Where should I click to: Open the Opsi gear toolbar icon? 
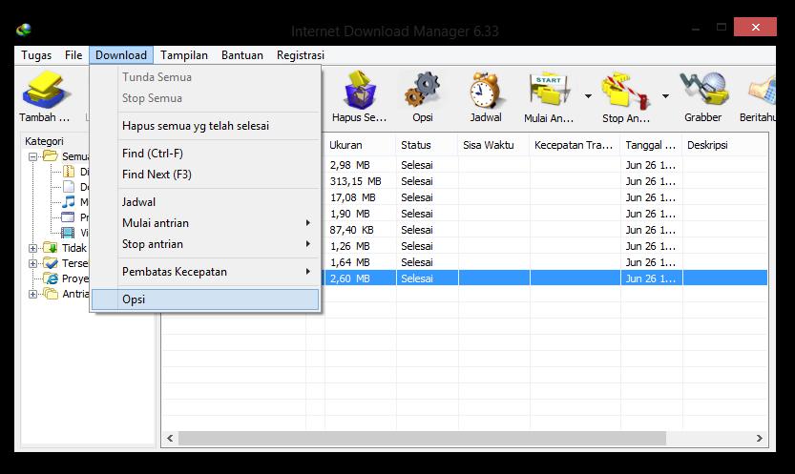423,91
